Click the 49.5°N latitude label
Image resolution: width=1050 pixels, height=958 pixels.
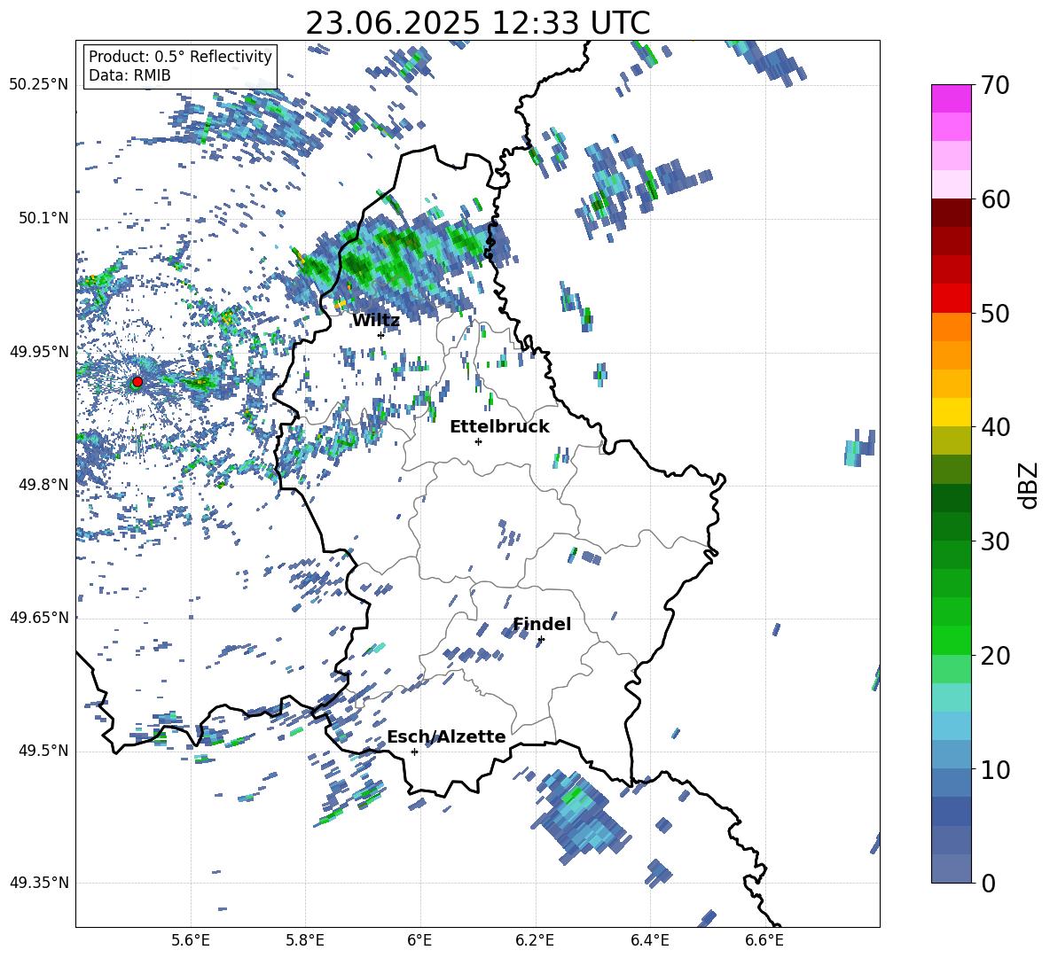[x=43, y=751]
